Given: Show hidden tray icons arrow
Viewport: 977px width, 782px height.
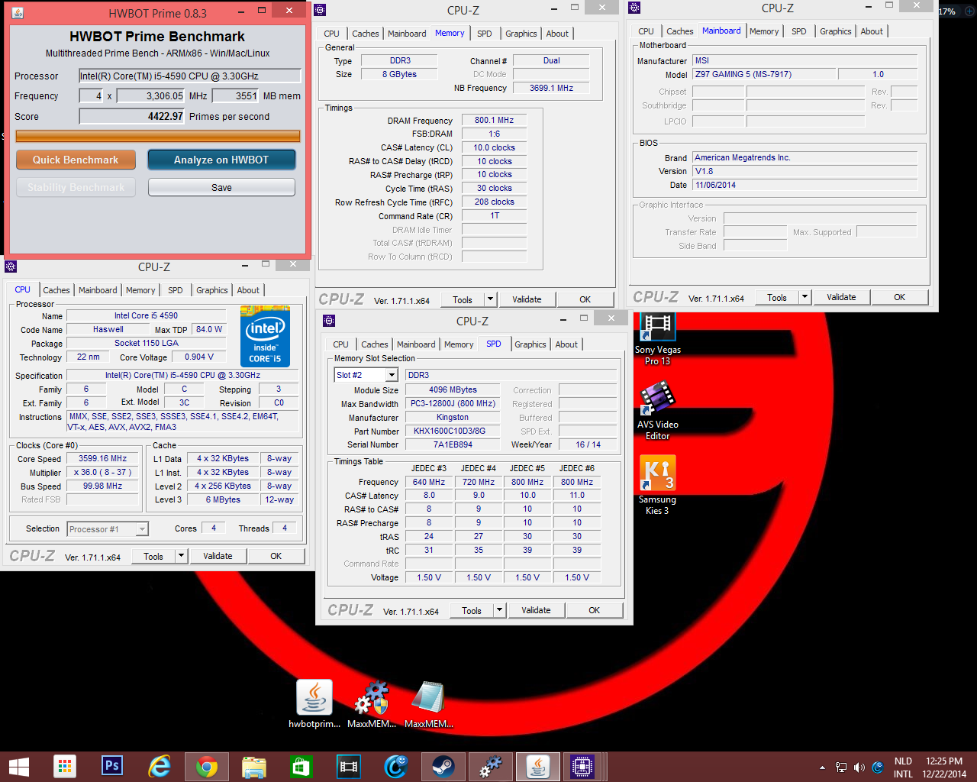Looking at the screenshot, I should [x=822, y=767].
